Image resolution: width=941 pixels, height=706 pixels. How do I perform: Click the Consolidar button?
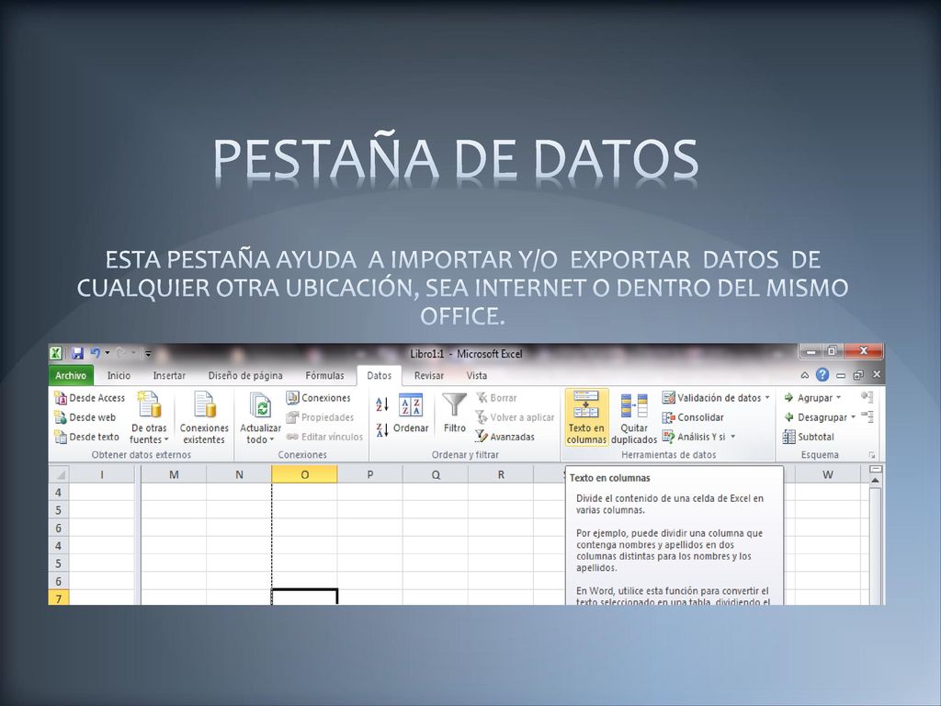coord(693,417)
